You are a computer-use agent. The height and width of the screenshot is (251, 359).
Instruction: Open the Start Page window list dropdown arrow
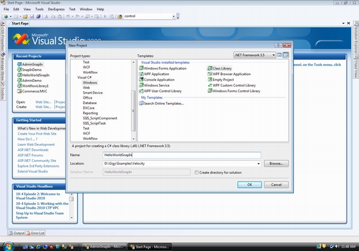[x=343, y=24]
